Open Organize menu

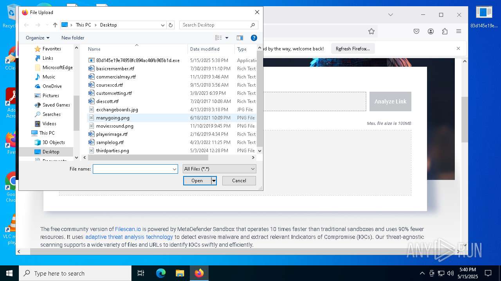[x=38, y=38]
